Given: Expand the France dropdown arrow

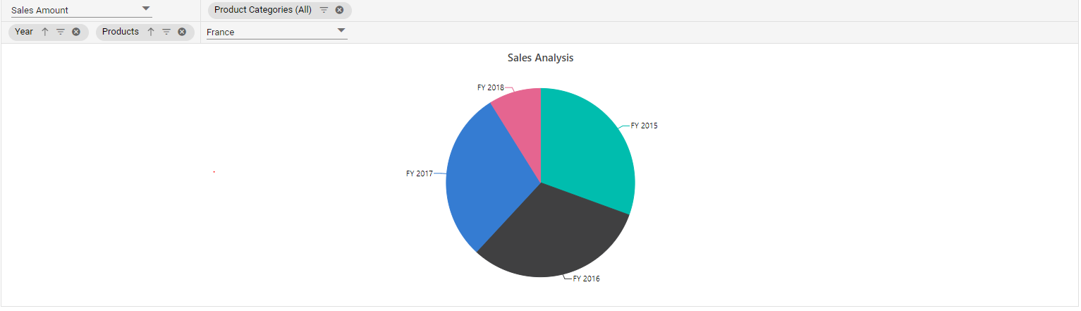Looking at the screenshot, I should (341, 30).
